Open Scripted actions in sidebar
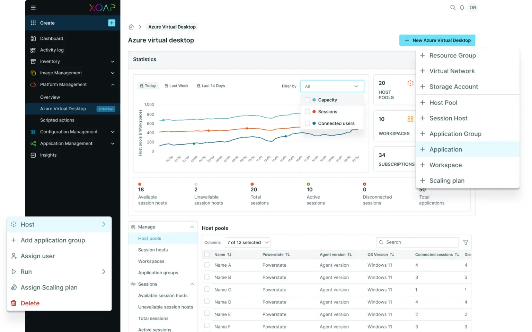 [57, 120]
